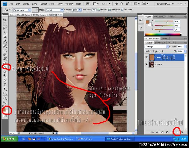Select the Move tool
189x148 pixels.
pos(5,20)
